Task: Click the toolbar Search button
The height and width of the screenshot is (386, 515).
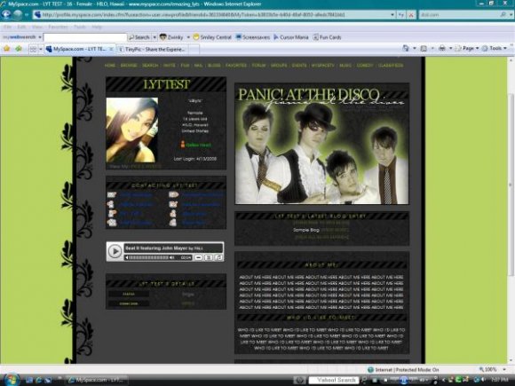Action: (139, 37)
